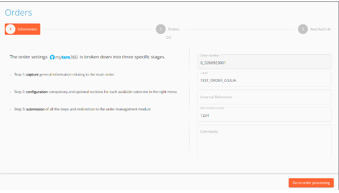Click the Order number field

(x=264, y=61)
